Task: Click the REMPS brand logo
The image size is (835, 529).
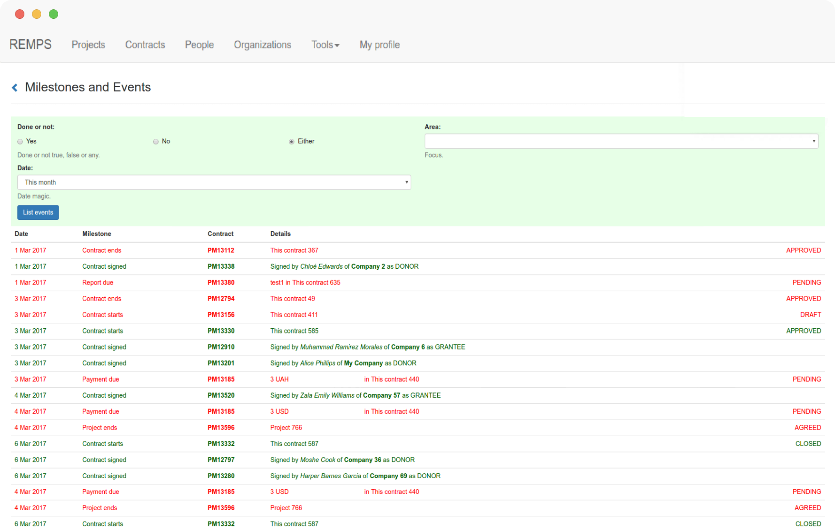Action: click(30, 45)
